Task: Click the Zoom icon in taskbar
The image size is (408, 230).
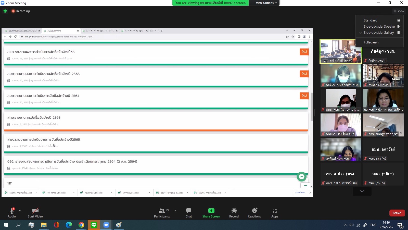Action: [106, 225]
